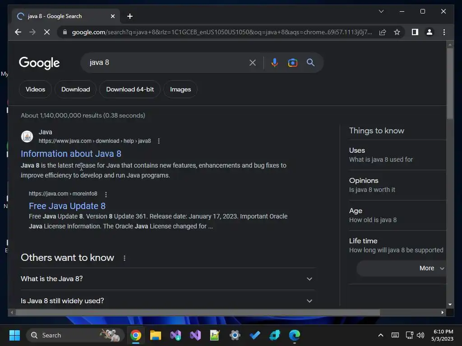View site information lock icon
Viewport: 462px width, 346px height.
(x=65, y=32)
